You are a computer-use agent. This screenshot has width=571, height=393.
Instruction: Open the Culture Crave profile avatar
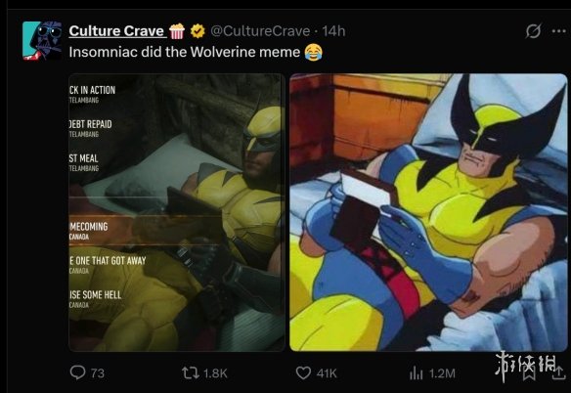click(x=42, y=40)
